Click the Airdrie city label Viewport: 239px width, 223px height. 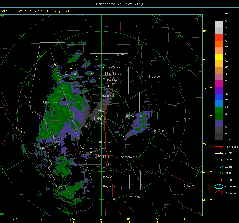pos(105,142)
